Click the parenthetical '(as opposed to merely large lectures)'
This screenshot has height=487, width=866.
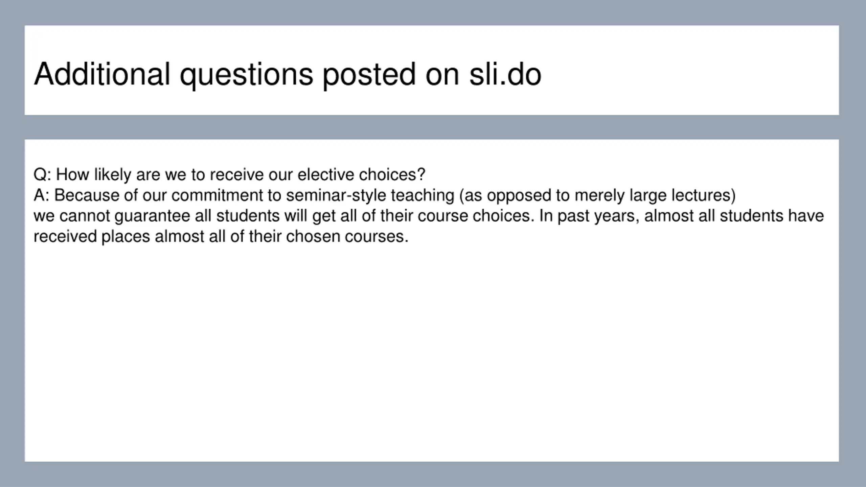pyautogui.click(x=597, y=196)
